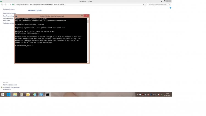Open Geïnstalleerde updates link
The width and height of the screenshot is (206, 116).
[x=10, y=85]
